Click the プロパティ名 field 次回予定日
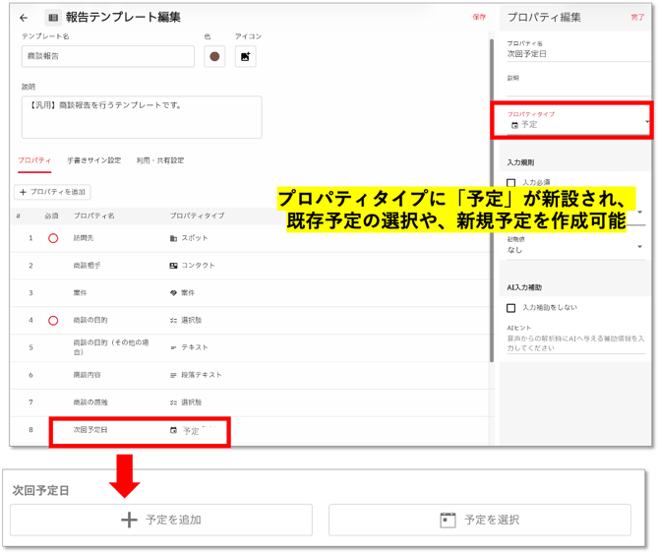This screenshot has height=553, width=659. [x=578, y=51]
